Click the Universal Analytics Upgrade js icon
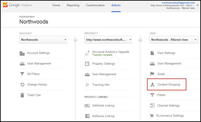This screenshot has height=122, width=201. (87, 53)
